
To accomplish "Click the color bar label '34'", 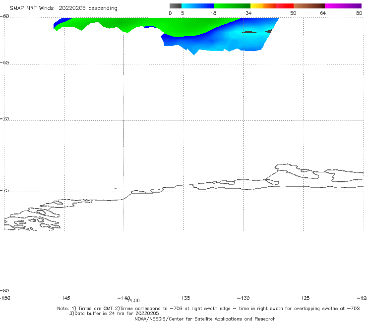I will coord(248,13).
